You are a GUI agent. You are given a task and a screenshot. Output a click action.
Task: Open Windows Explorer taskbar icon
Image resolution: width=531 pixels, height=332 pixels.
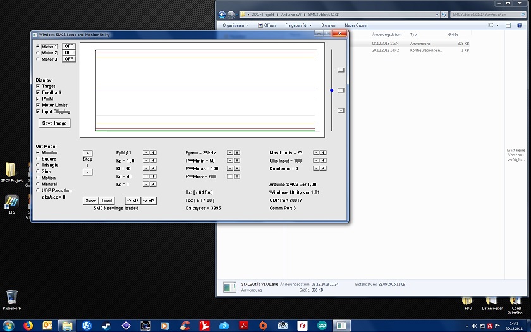[67, 326]
